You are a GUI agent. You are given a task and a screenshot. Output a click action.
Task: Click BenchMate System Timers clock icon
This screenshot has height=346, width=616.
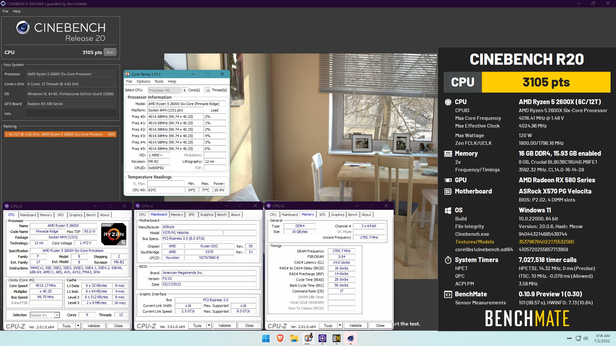click(x=448, y=260)
